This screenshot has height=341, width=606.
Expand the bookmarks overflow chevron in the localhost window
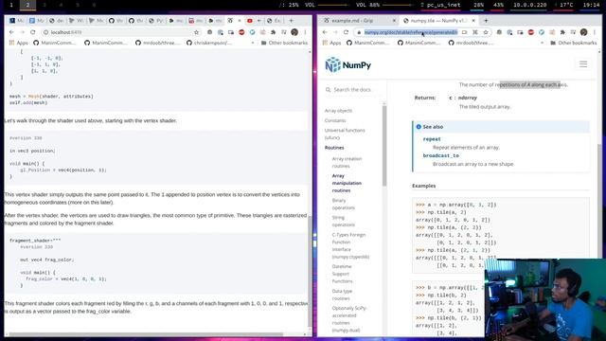(253, 43)
